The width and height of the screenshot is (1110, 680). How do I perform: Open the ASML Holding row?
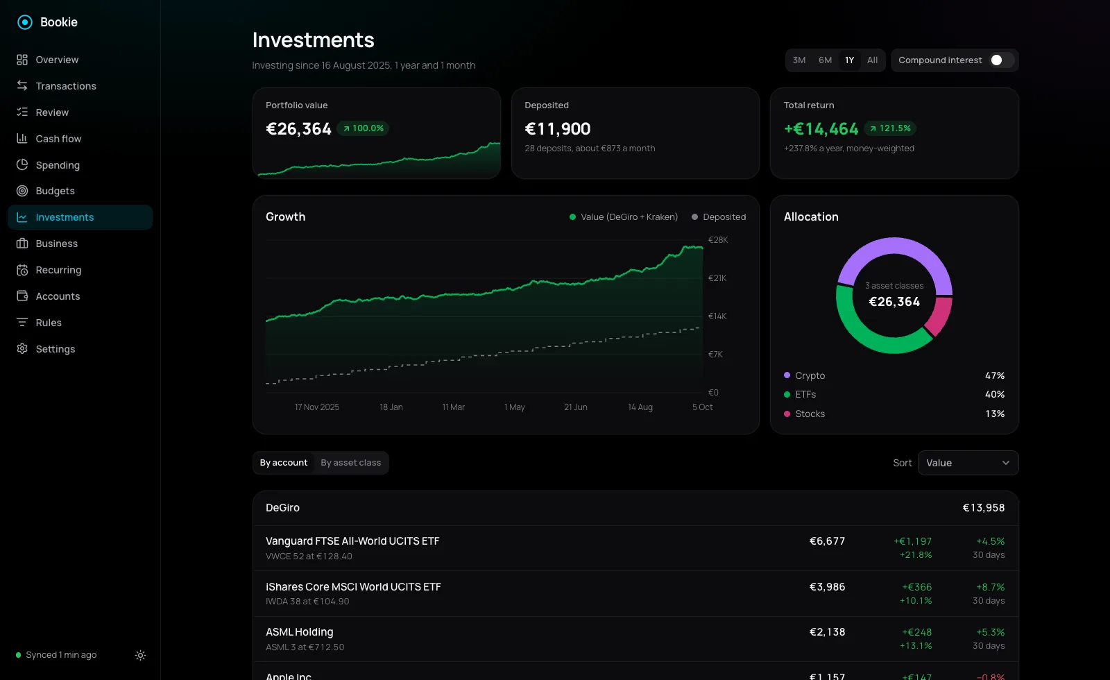(635, 639)
